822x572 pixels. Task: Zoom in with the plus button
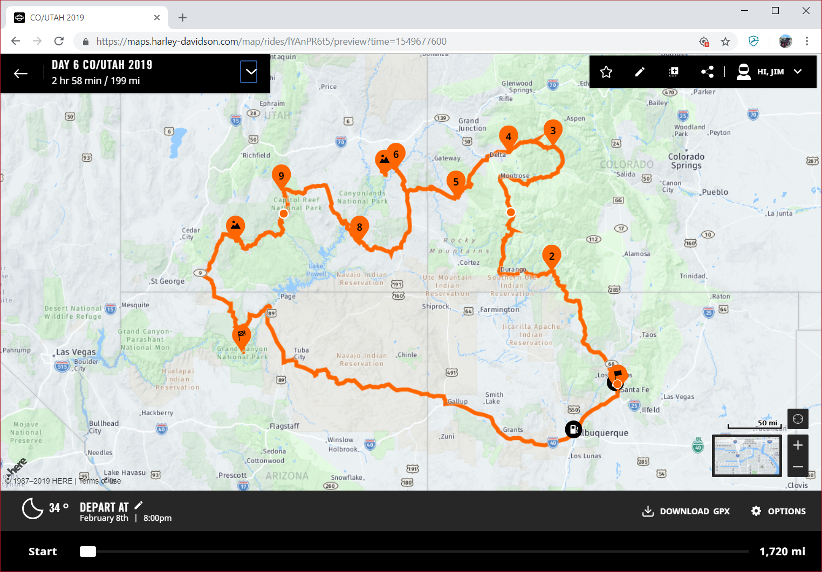point(798,445)
